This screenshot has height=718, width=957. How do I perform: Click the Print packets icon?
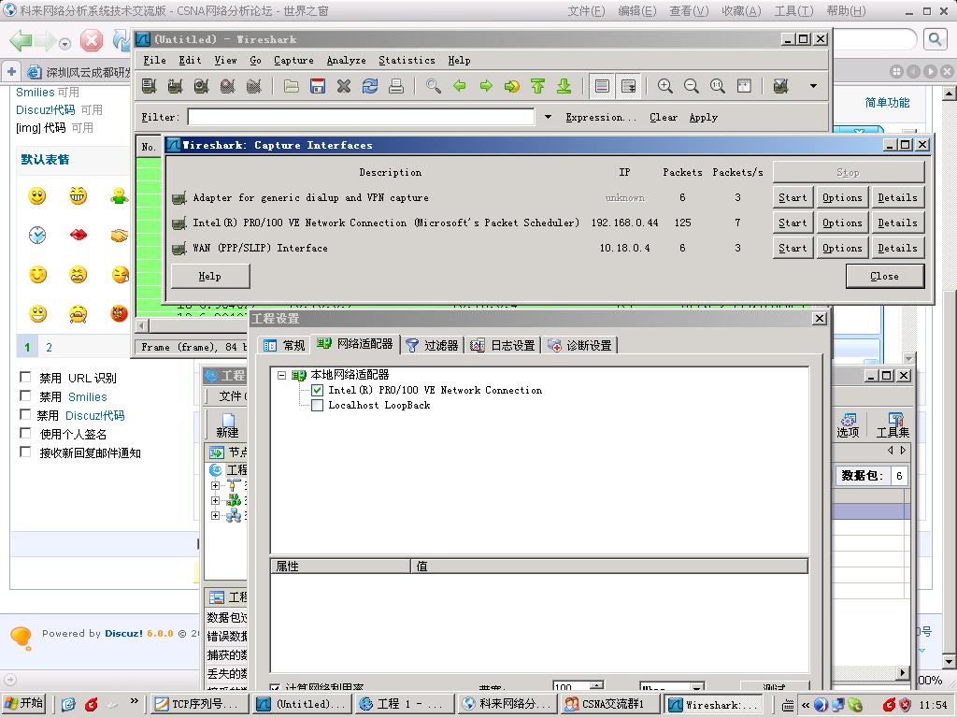pyautogui.click(x=396, y=86)
